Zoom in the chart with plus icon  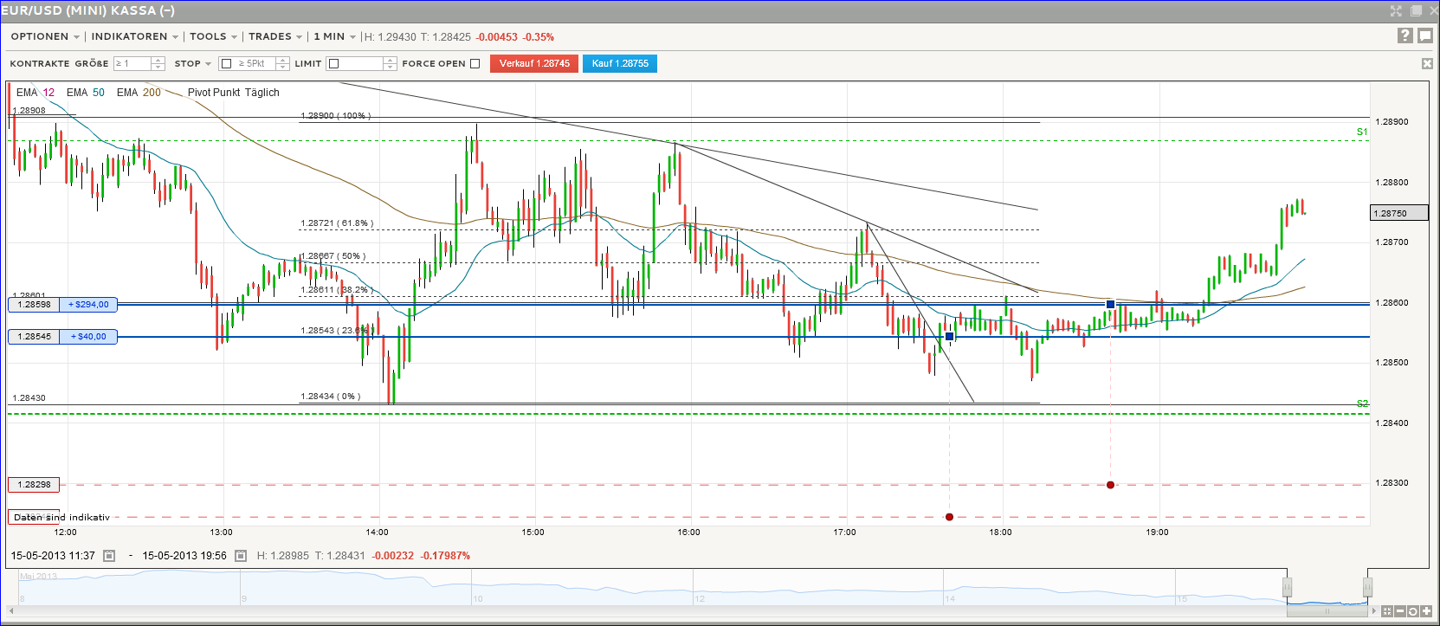click(x=1425, y=611)
